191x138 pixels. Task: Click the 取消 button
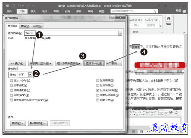pyautogui.click(x=114, y=63)
